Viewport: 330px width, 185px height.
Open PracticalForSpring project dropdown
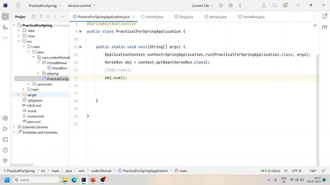point(45,6)
